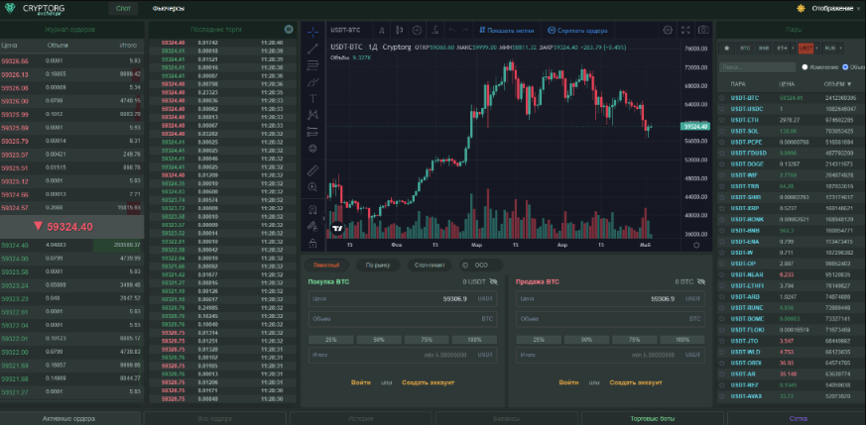Sort pairs by ОБЪЕМ column
The height and width of the screenshot is (425, 866).
tap(837, 84)
